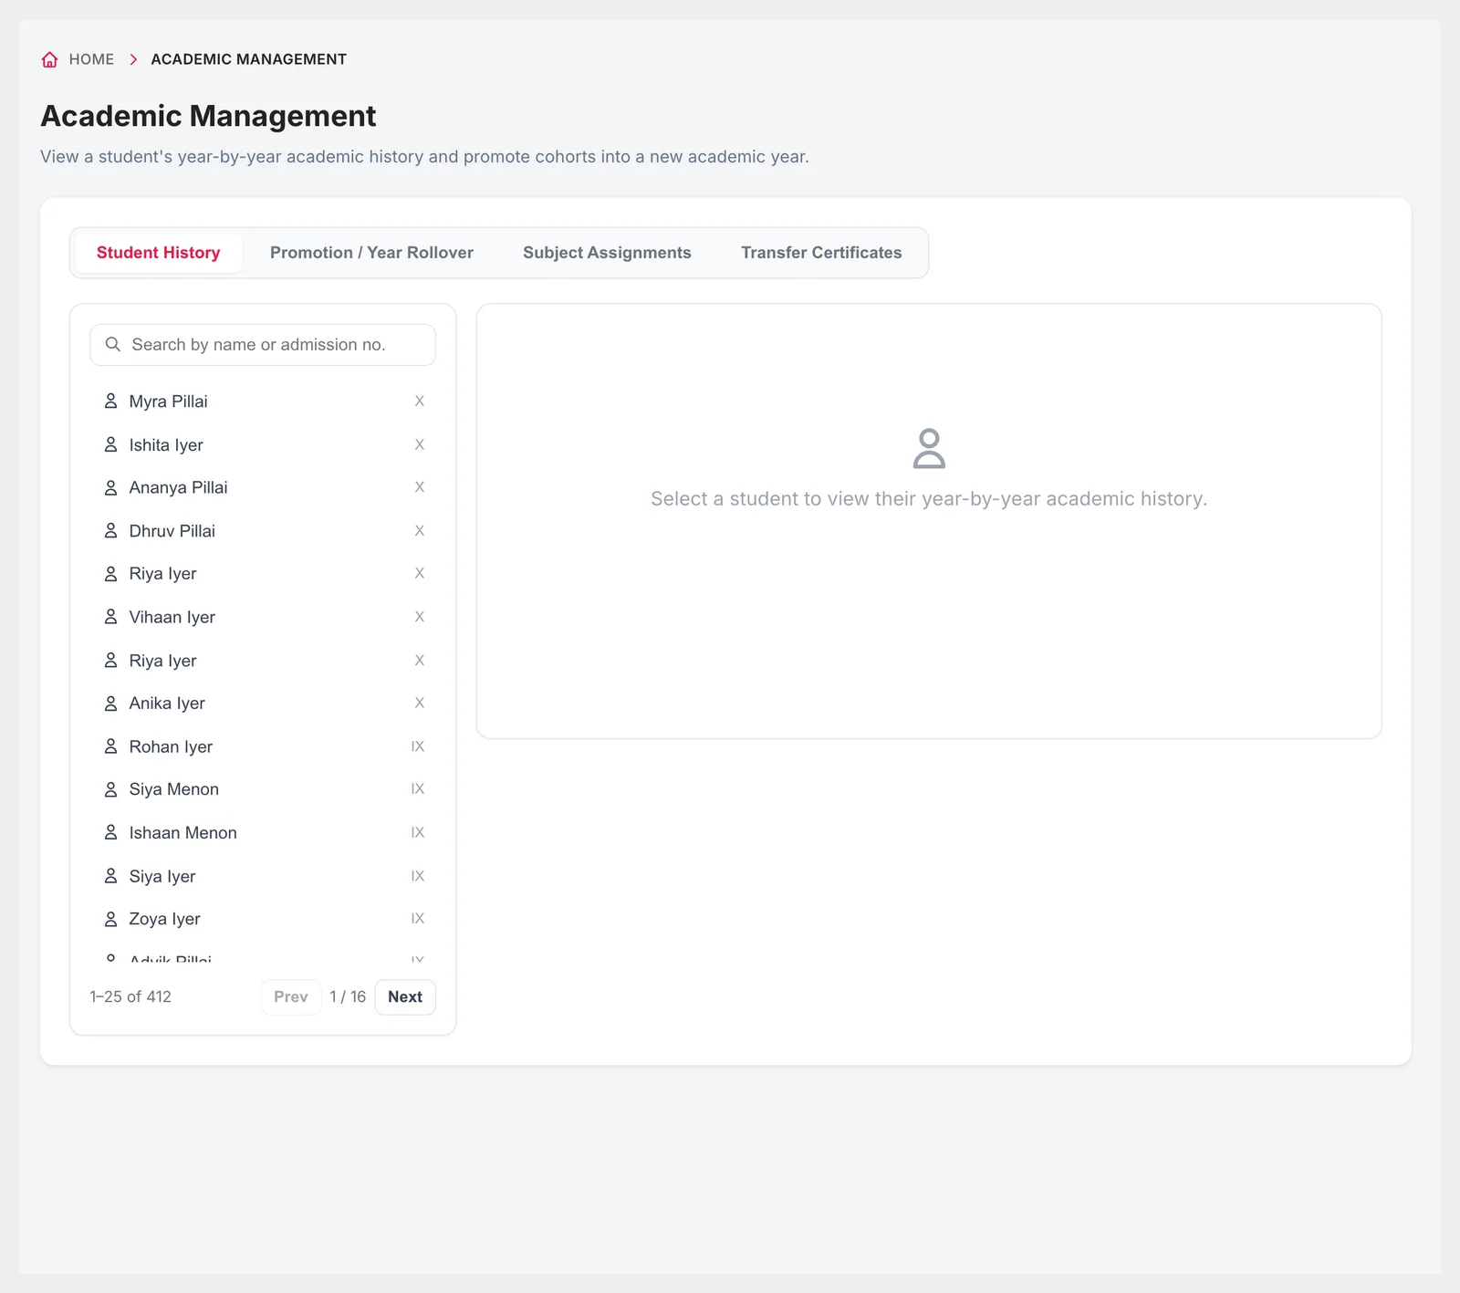Click the home icon in breadcrumb
Image resolution: width=1460 pixels, height=1293 pixels.
50,59
